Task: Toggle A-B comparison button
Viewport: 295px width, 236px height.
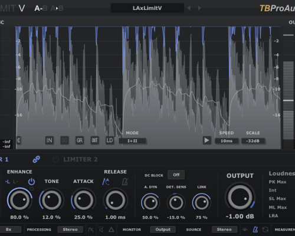Action: tap(41, 8)
